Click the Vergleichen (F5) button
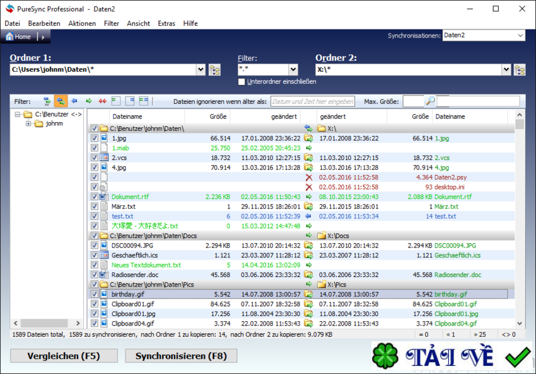This screenshot has height=374, width=536. [x=64, y=356]
